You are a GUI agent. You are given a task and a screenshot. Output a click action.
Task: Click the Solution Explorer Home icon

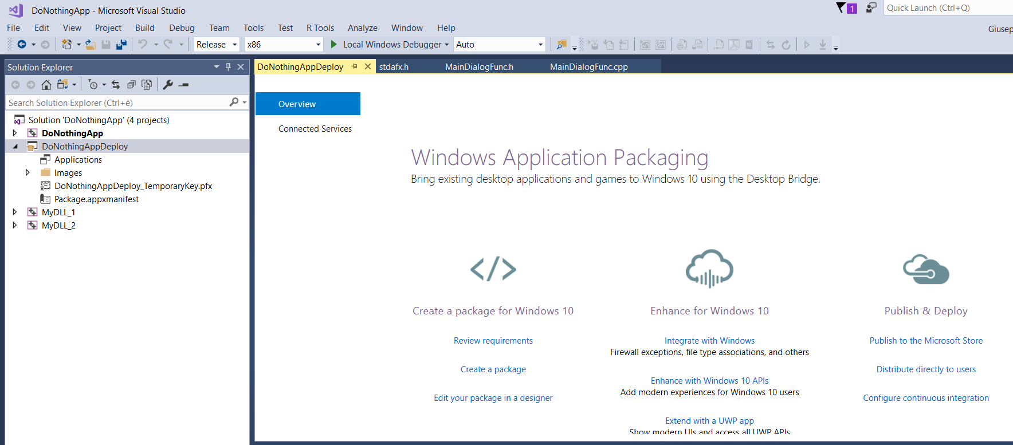(x=46, y=85)
